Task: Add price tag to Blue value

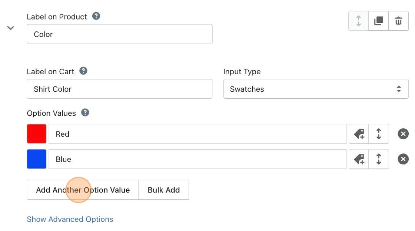Action: pos(359,159)
